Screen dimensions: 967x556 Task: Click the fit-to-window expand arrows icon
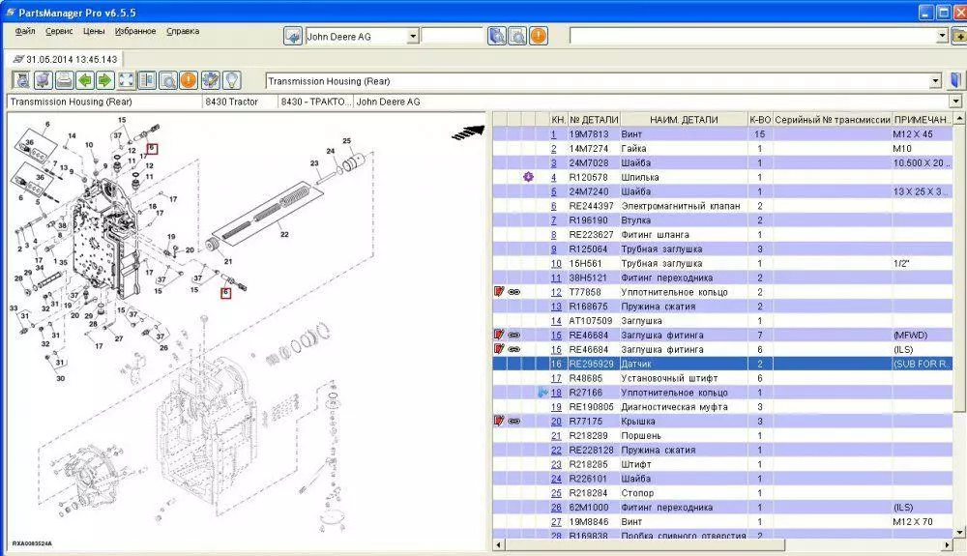pos(126,80)
